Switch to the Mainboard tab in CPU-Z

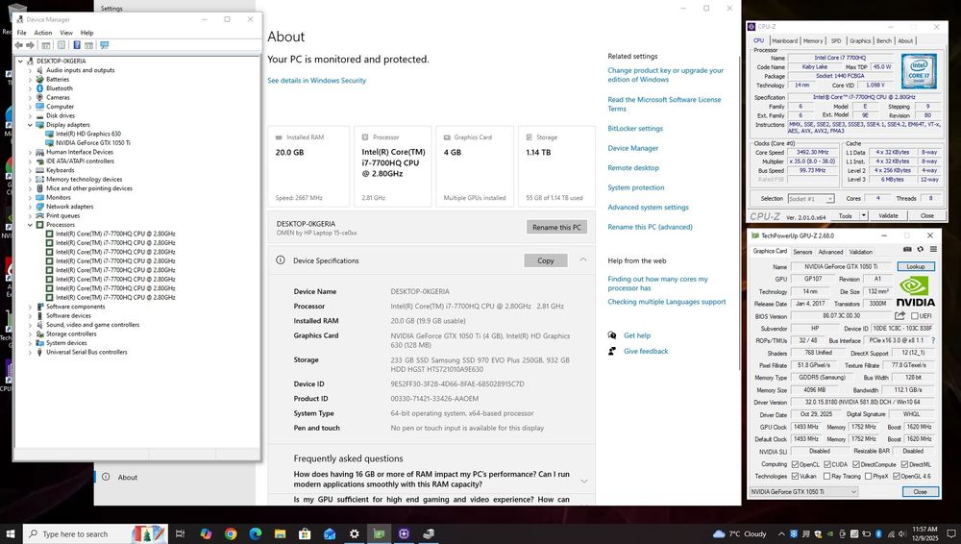(x=784, y=41)
